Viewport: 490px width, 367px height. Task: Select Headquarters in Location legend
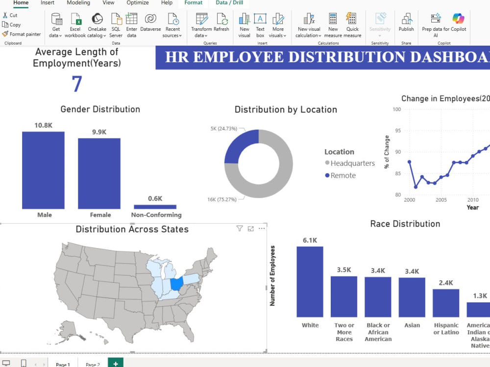[x=350, y=163]
